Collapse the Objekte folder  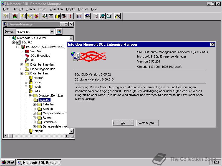point(30,100)
